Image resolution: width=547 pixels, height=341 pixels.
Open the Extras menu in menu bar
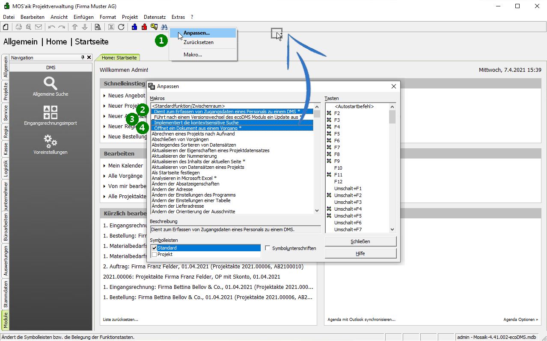178,17
